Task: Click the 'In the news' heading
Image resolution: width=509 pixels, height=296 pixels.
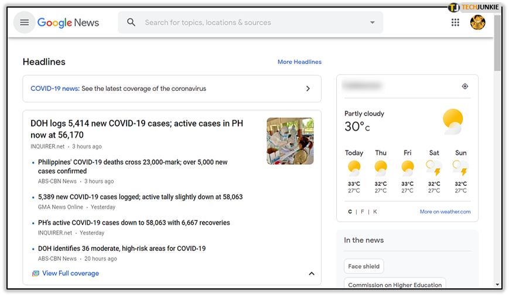Action: point(364,240)
